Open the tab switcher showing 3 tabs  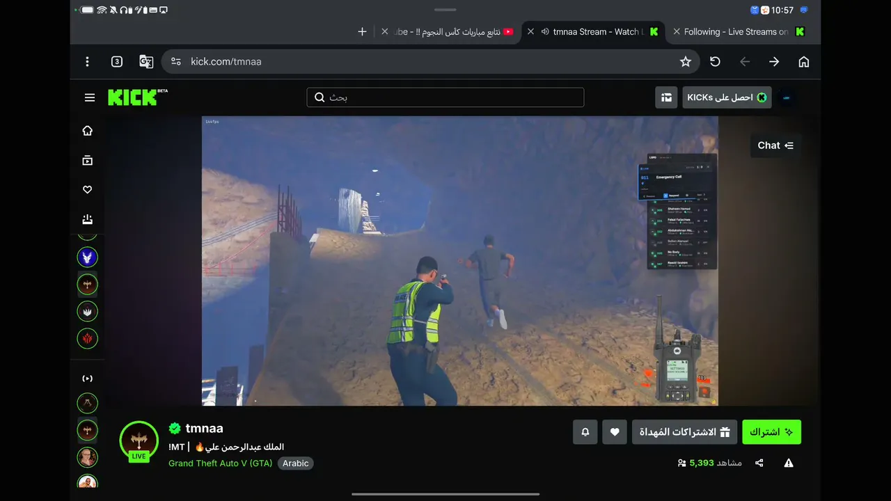[117, 62]
